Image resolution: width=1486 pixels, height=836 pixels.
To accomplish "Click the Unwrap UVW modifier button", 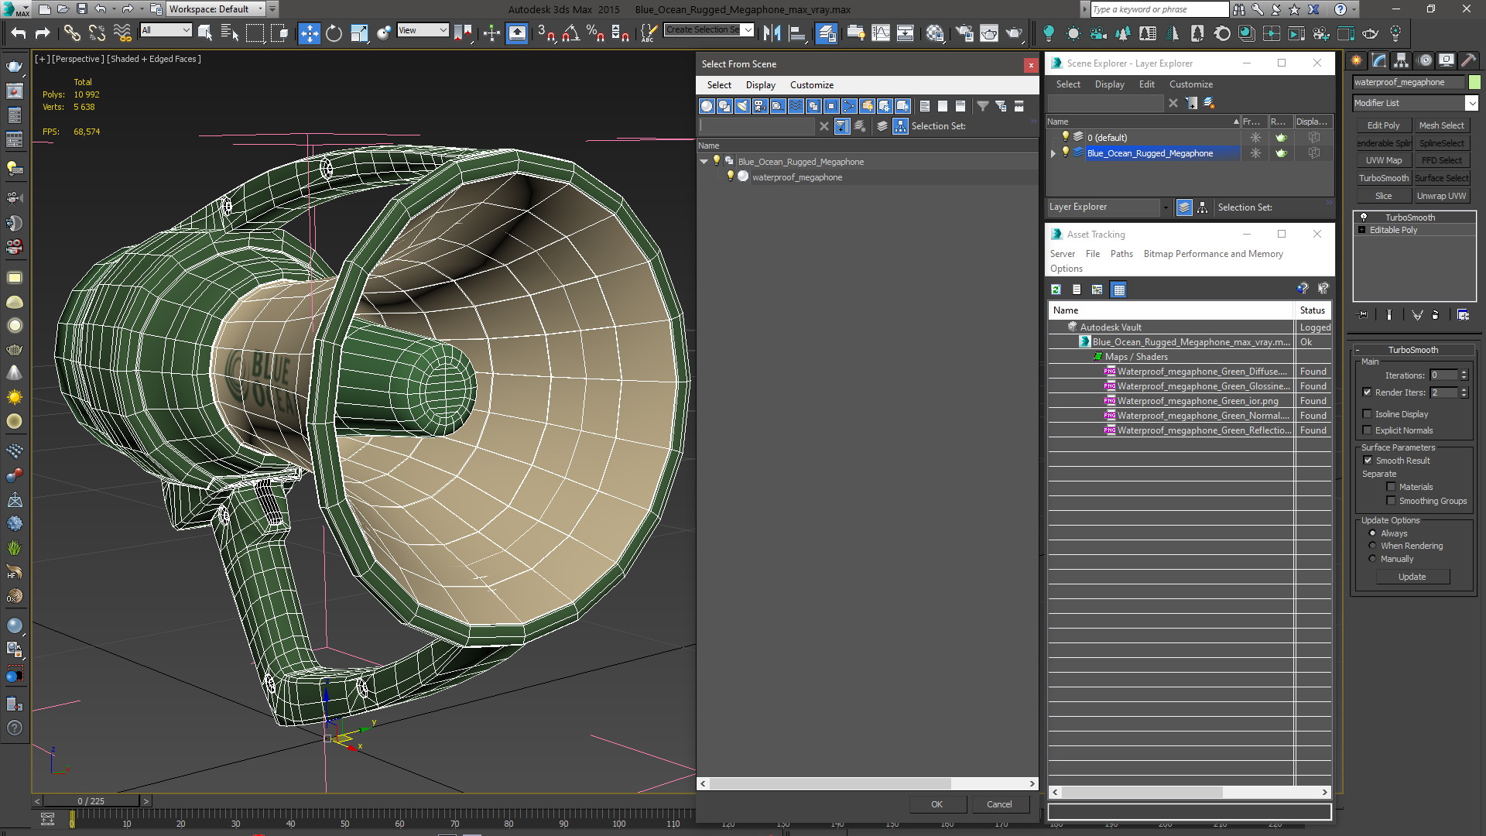I will click(x=1441, y=196).
